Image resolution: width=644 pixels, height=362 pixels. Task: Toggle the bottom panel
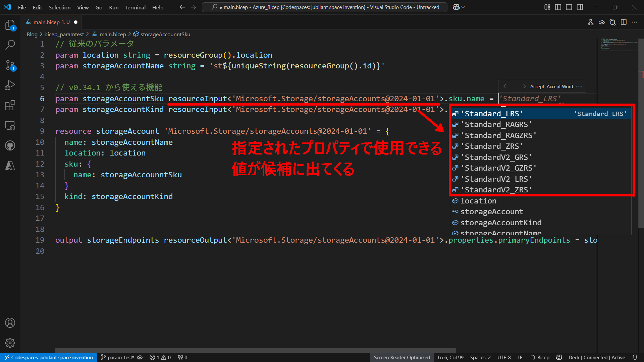tap(569, 7)
